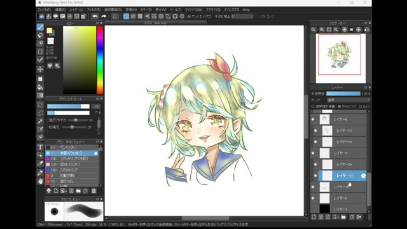The image size is (407, 229).
Task: Open the Help menu
Action: click(x=246, y=10)
